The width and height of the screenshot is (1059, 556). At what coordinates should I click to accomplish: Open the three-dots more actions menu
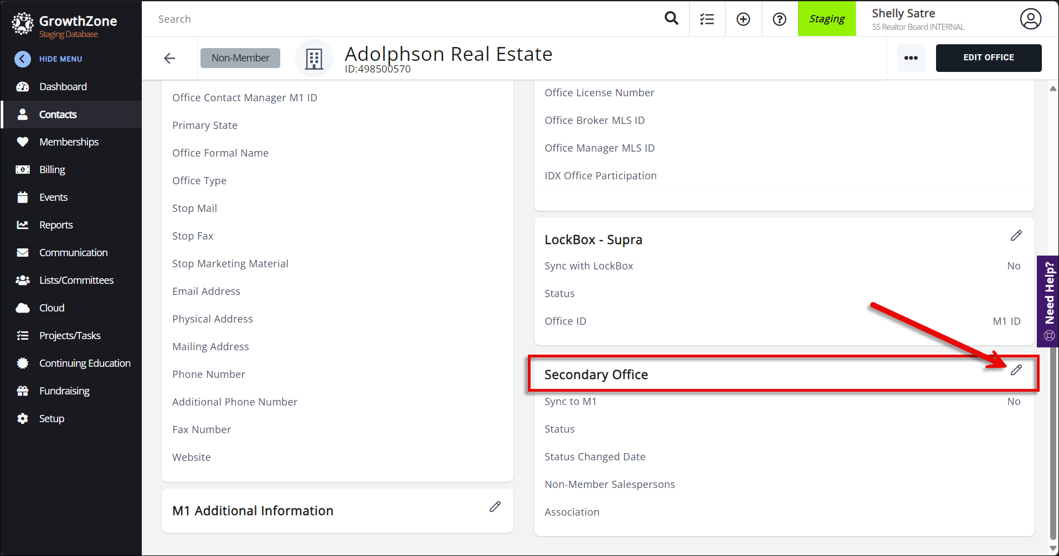[911, 58]
